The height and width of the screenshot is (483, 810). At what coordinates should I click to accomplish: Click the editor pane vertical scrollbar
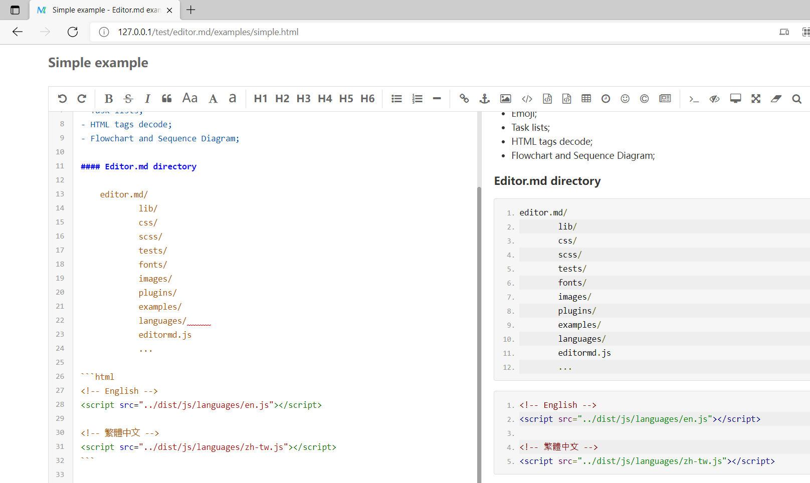coord(479,335)
